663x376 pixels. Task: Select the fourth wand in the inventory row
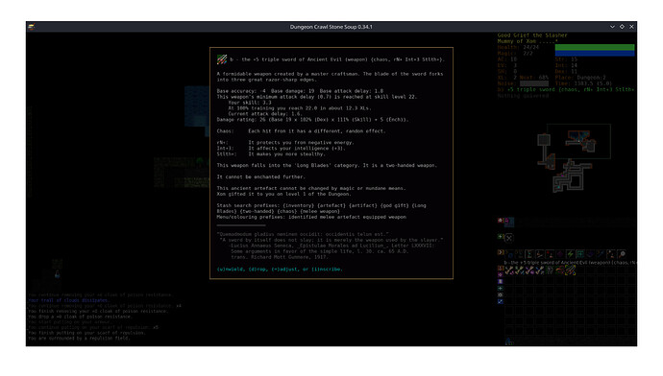540,270
